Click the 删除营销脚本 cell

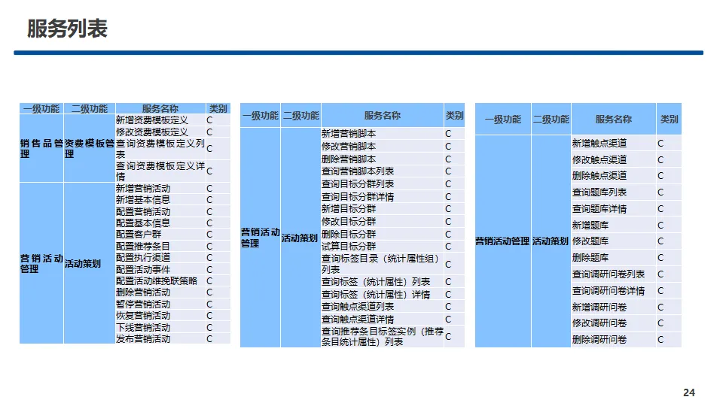(x=383, y=159)
